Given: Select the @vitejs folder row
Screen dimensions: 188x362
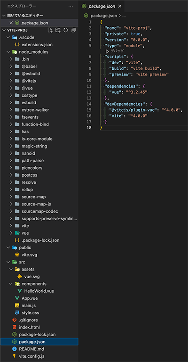Looking at the screenshot, I should 39,81.
